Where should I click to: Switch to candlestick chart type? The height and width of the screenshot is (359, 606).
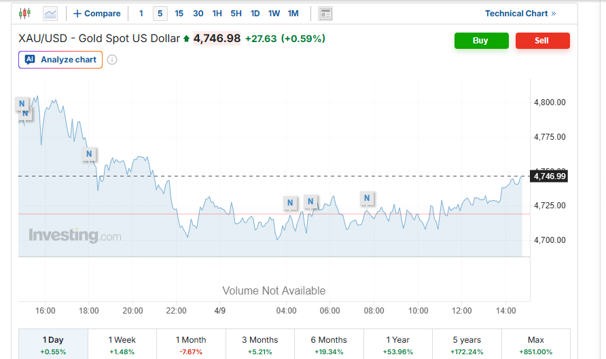[x=25, y=14]
